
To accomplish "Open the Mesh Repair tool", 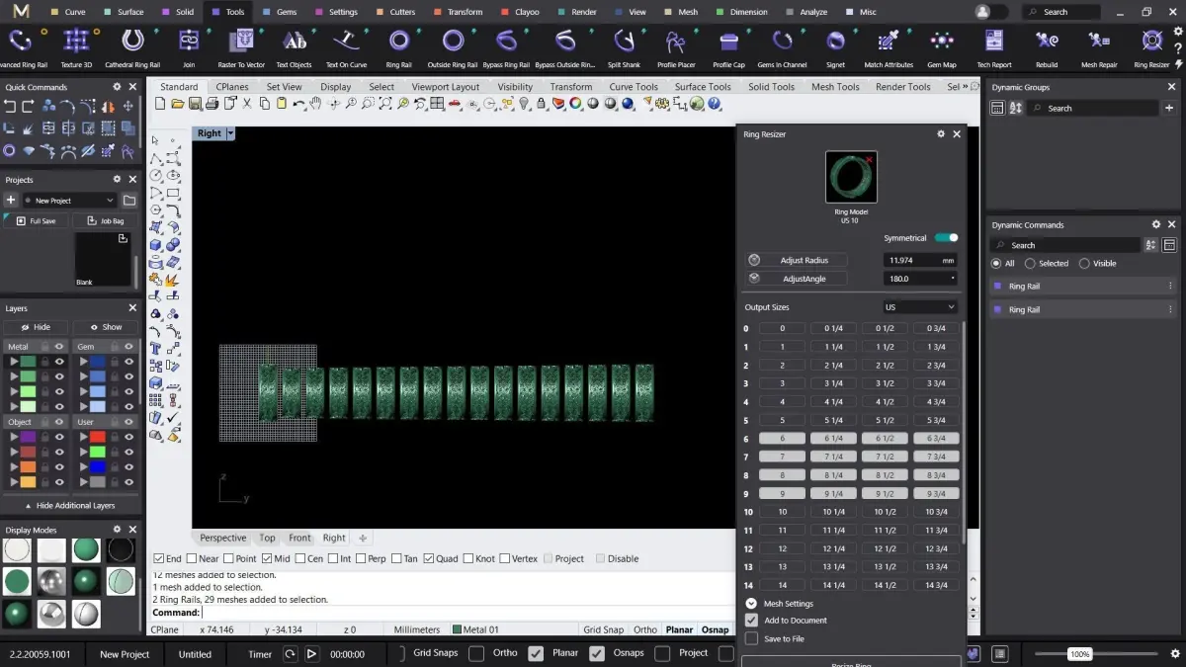I will click(1099, 46).
